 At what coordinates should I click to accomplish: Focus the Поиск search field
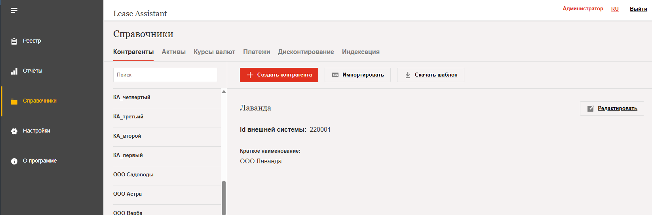click(x=165, y=75)
